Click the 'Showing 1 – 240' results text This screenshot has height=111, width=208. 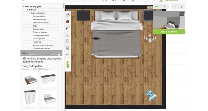point(36,69)
